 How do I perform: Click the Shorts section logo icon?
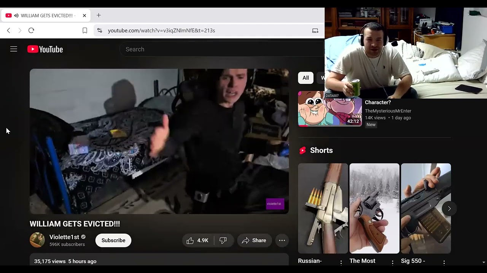[302, 151]
